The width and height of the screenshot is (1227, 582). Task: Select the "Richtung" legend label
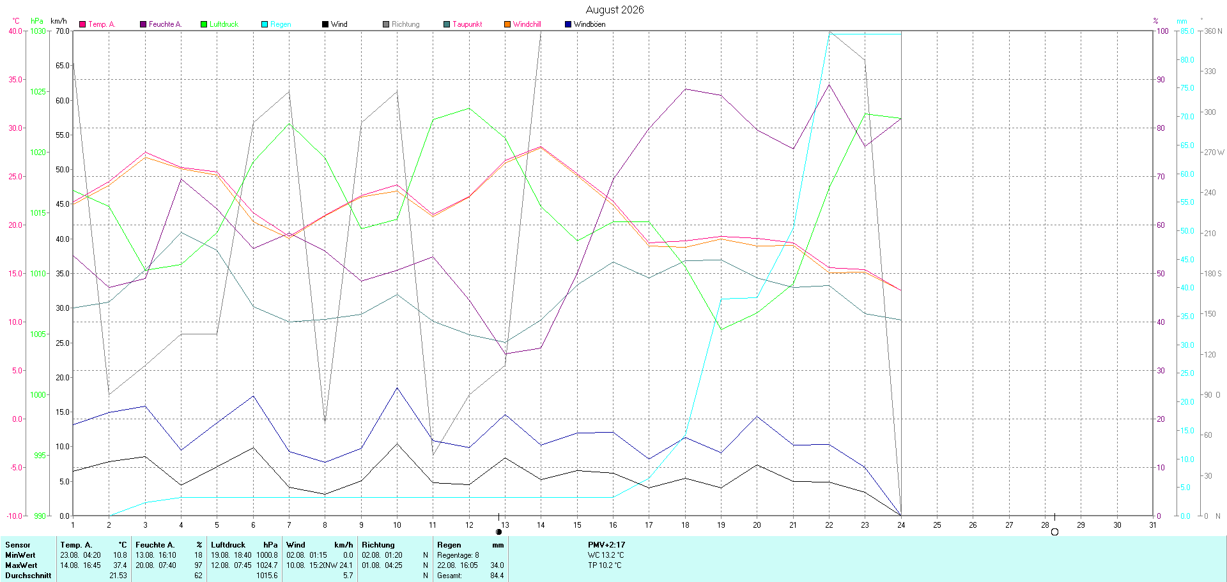tap(406, 24)
